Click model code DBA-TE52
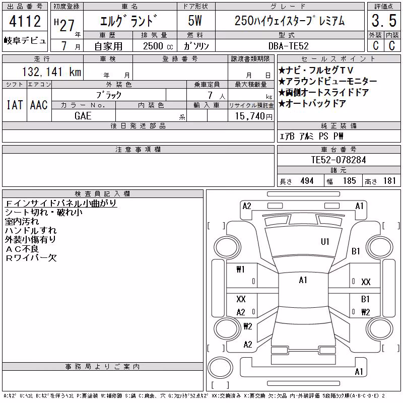 click(288, 46)
